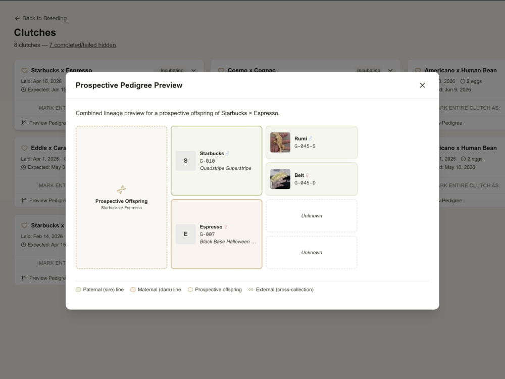The image size is (505, 379).
Task: Click Black Base Halloween morph text
Action: point(228,242)
